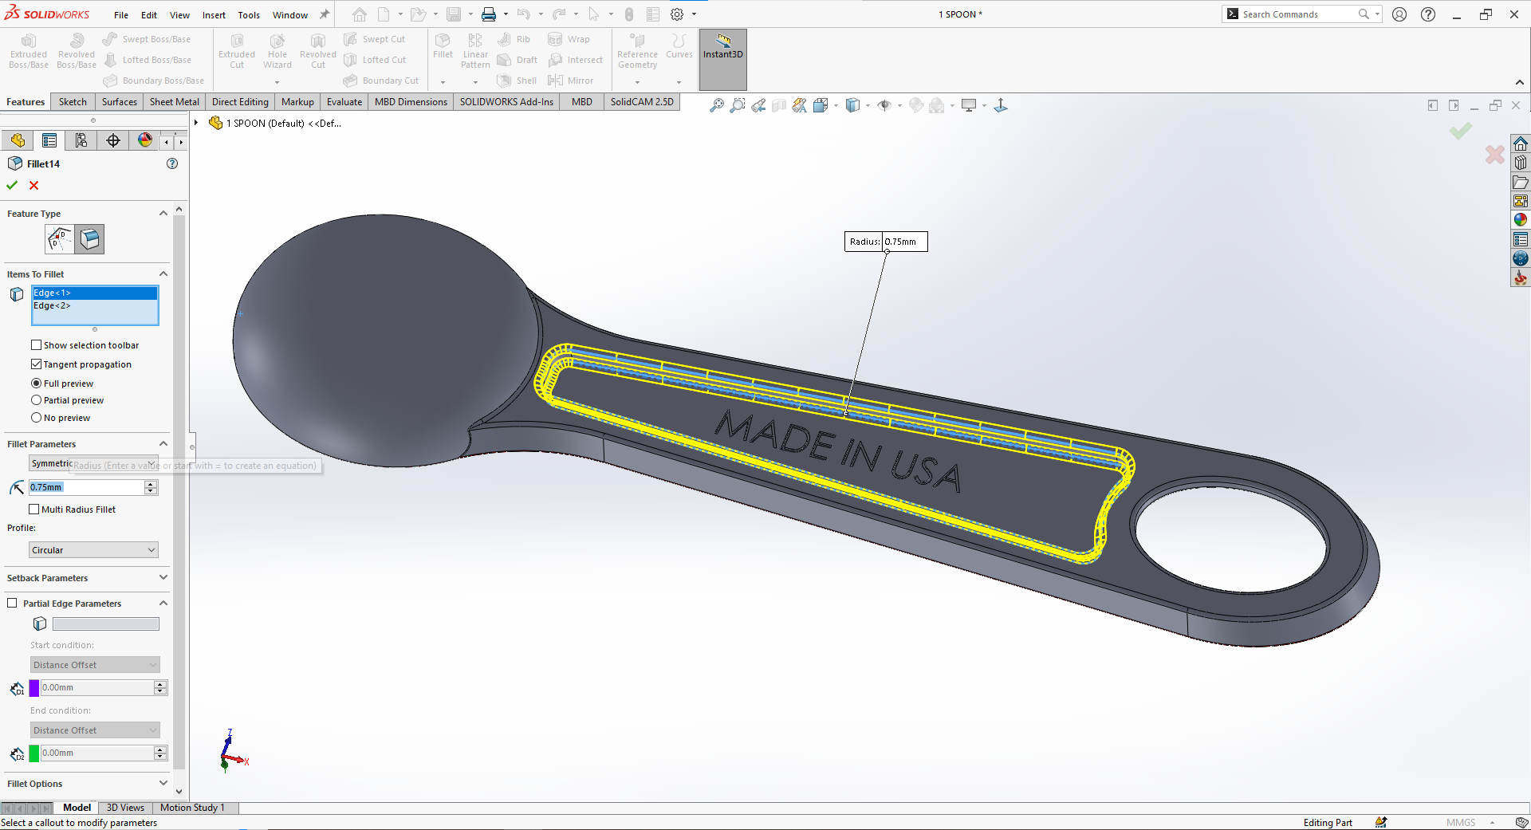
Task: Open File Explorer folder in task pane
Action: 1521,182
